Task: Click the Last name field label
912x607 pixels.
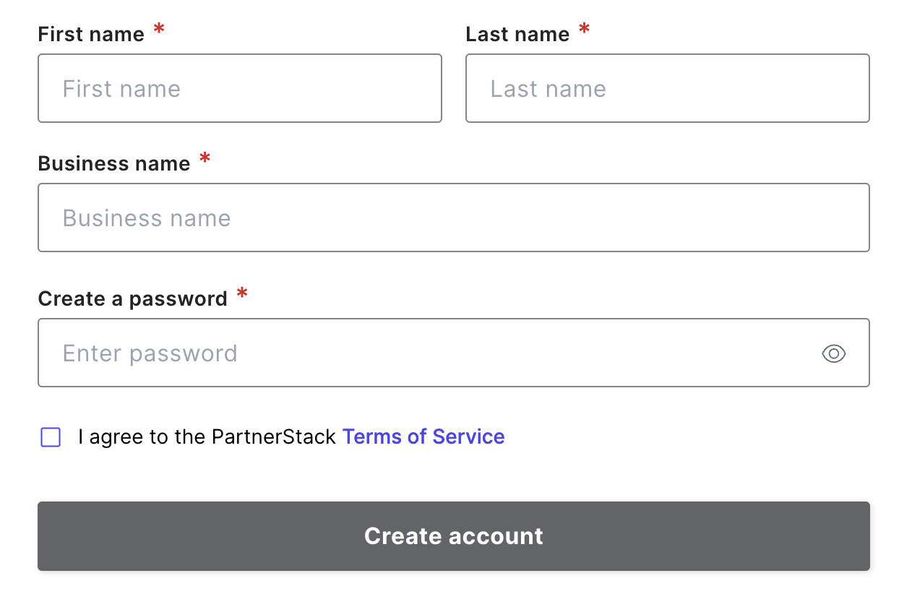Action: (x=517, y=34)
